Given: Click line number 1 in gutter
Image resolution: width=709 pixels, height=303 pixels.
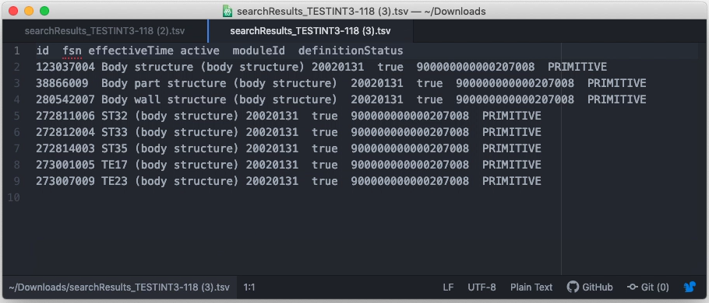Looking at the screenshot, I should click(x=16, y=51).
